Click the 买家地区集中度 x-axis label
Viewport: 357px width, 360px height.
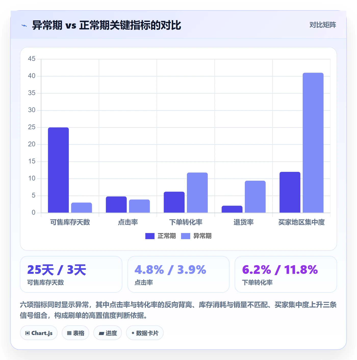(302, 222)
